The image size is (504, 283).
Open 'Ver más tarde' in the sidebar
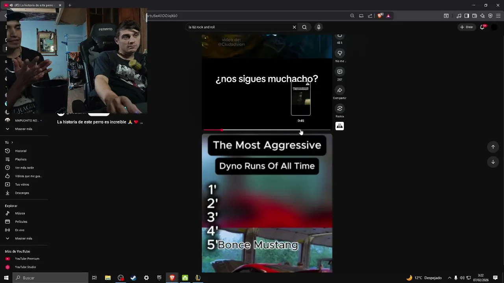(24, 168)
